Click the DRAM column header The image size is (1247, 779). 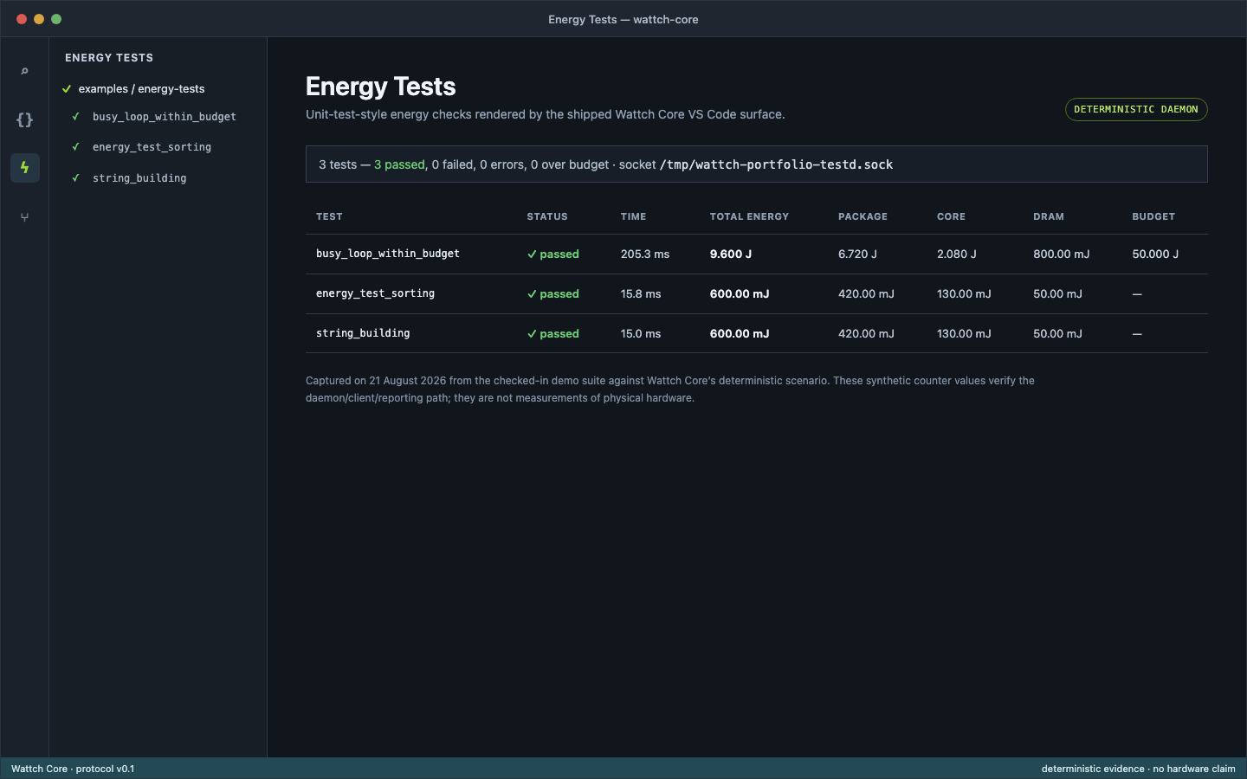1049,216
